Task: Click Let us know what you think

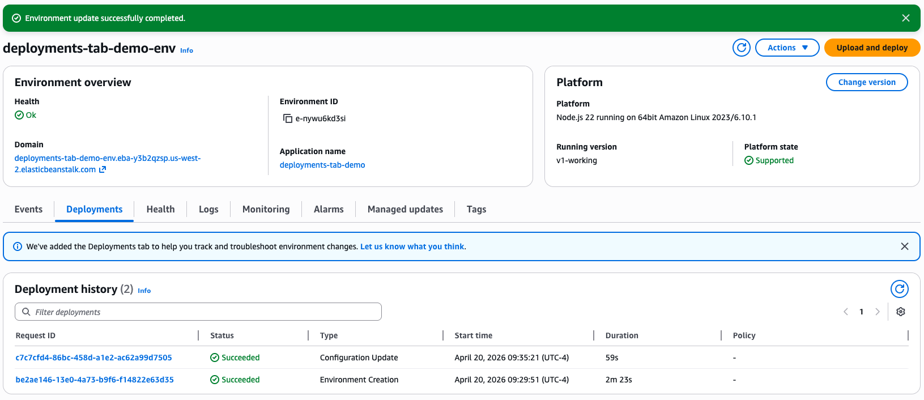Action: coord(412,246)
